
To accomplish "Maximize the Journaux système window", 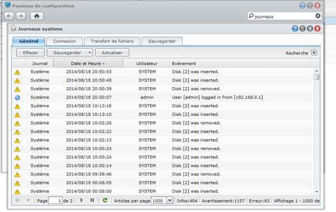I will 310,29.
